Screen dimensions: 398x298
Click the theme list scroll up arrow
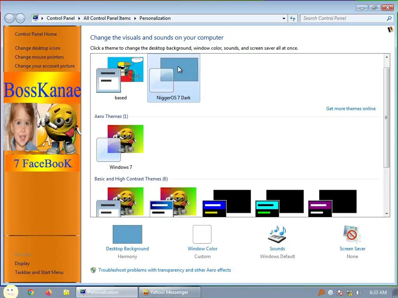[x=387, y=57]
